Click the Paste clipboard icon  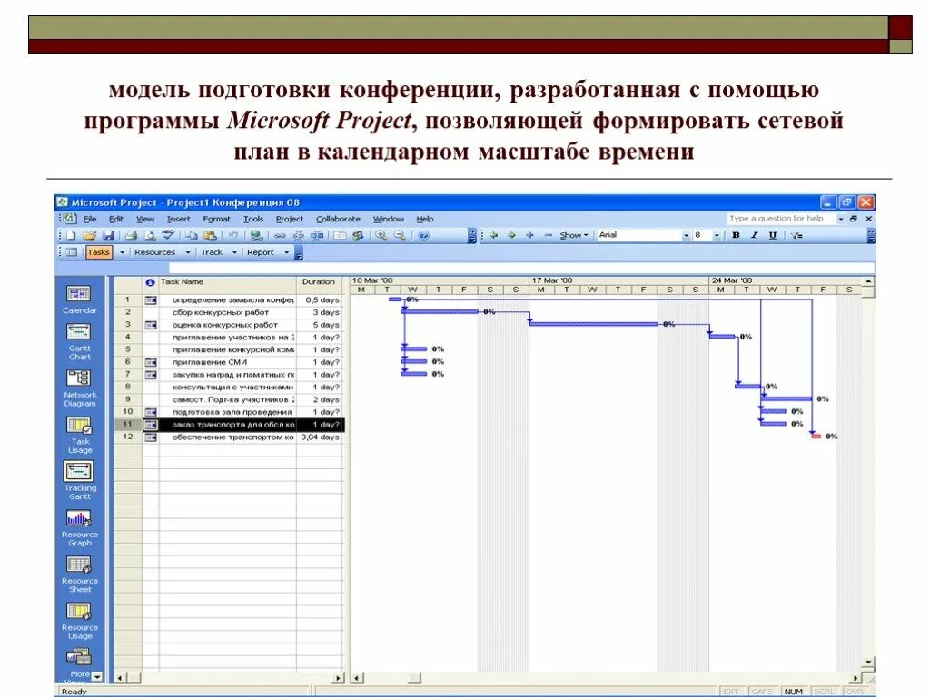tap(209, 235)
